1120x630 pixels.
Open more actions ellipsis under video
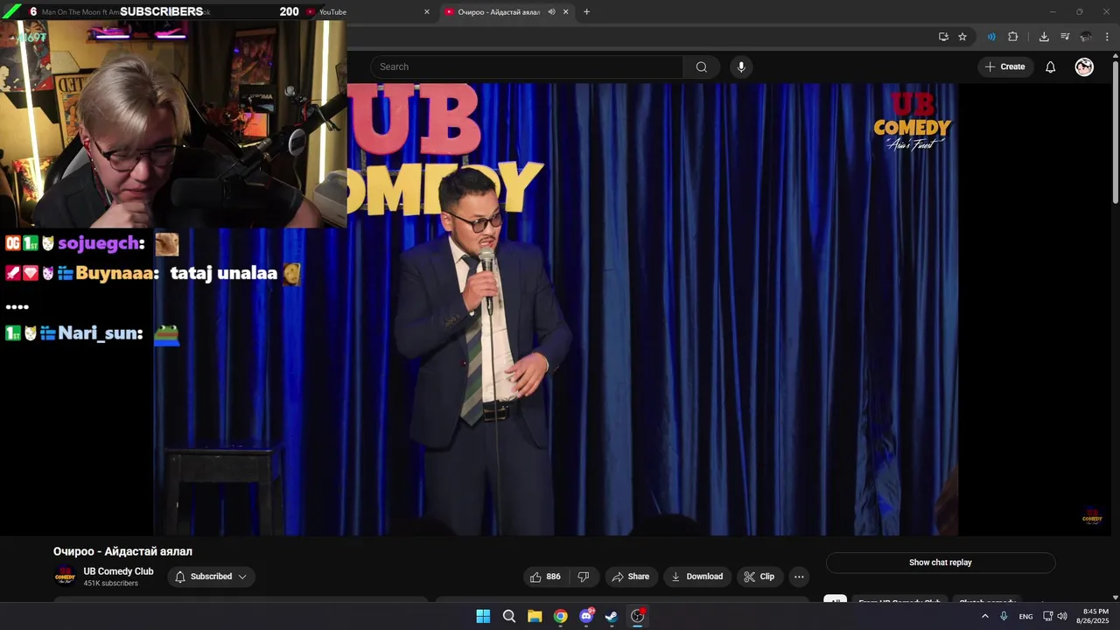tap(799, 577)
